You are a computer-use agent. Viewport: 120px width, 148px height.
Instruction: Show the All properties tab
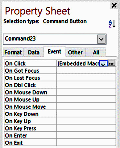click(96, 52)
